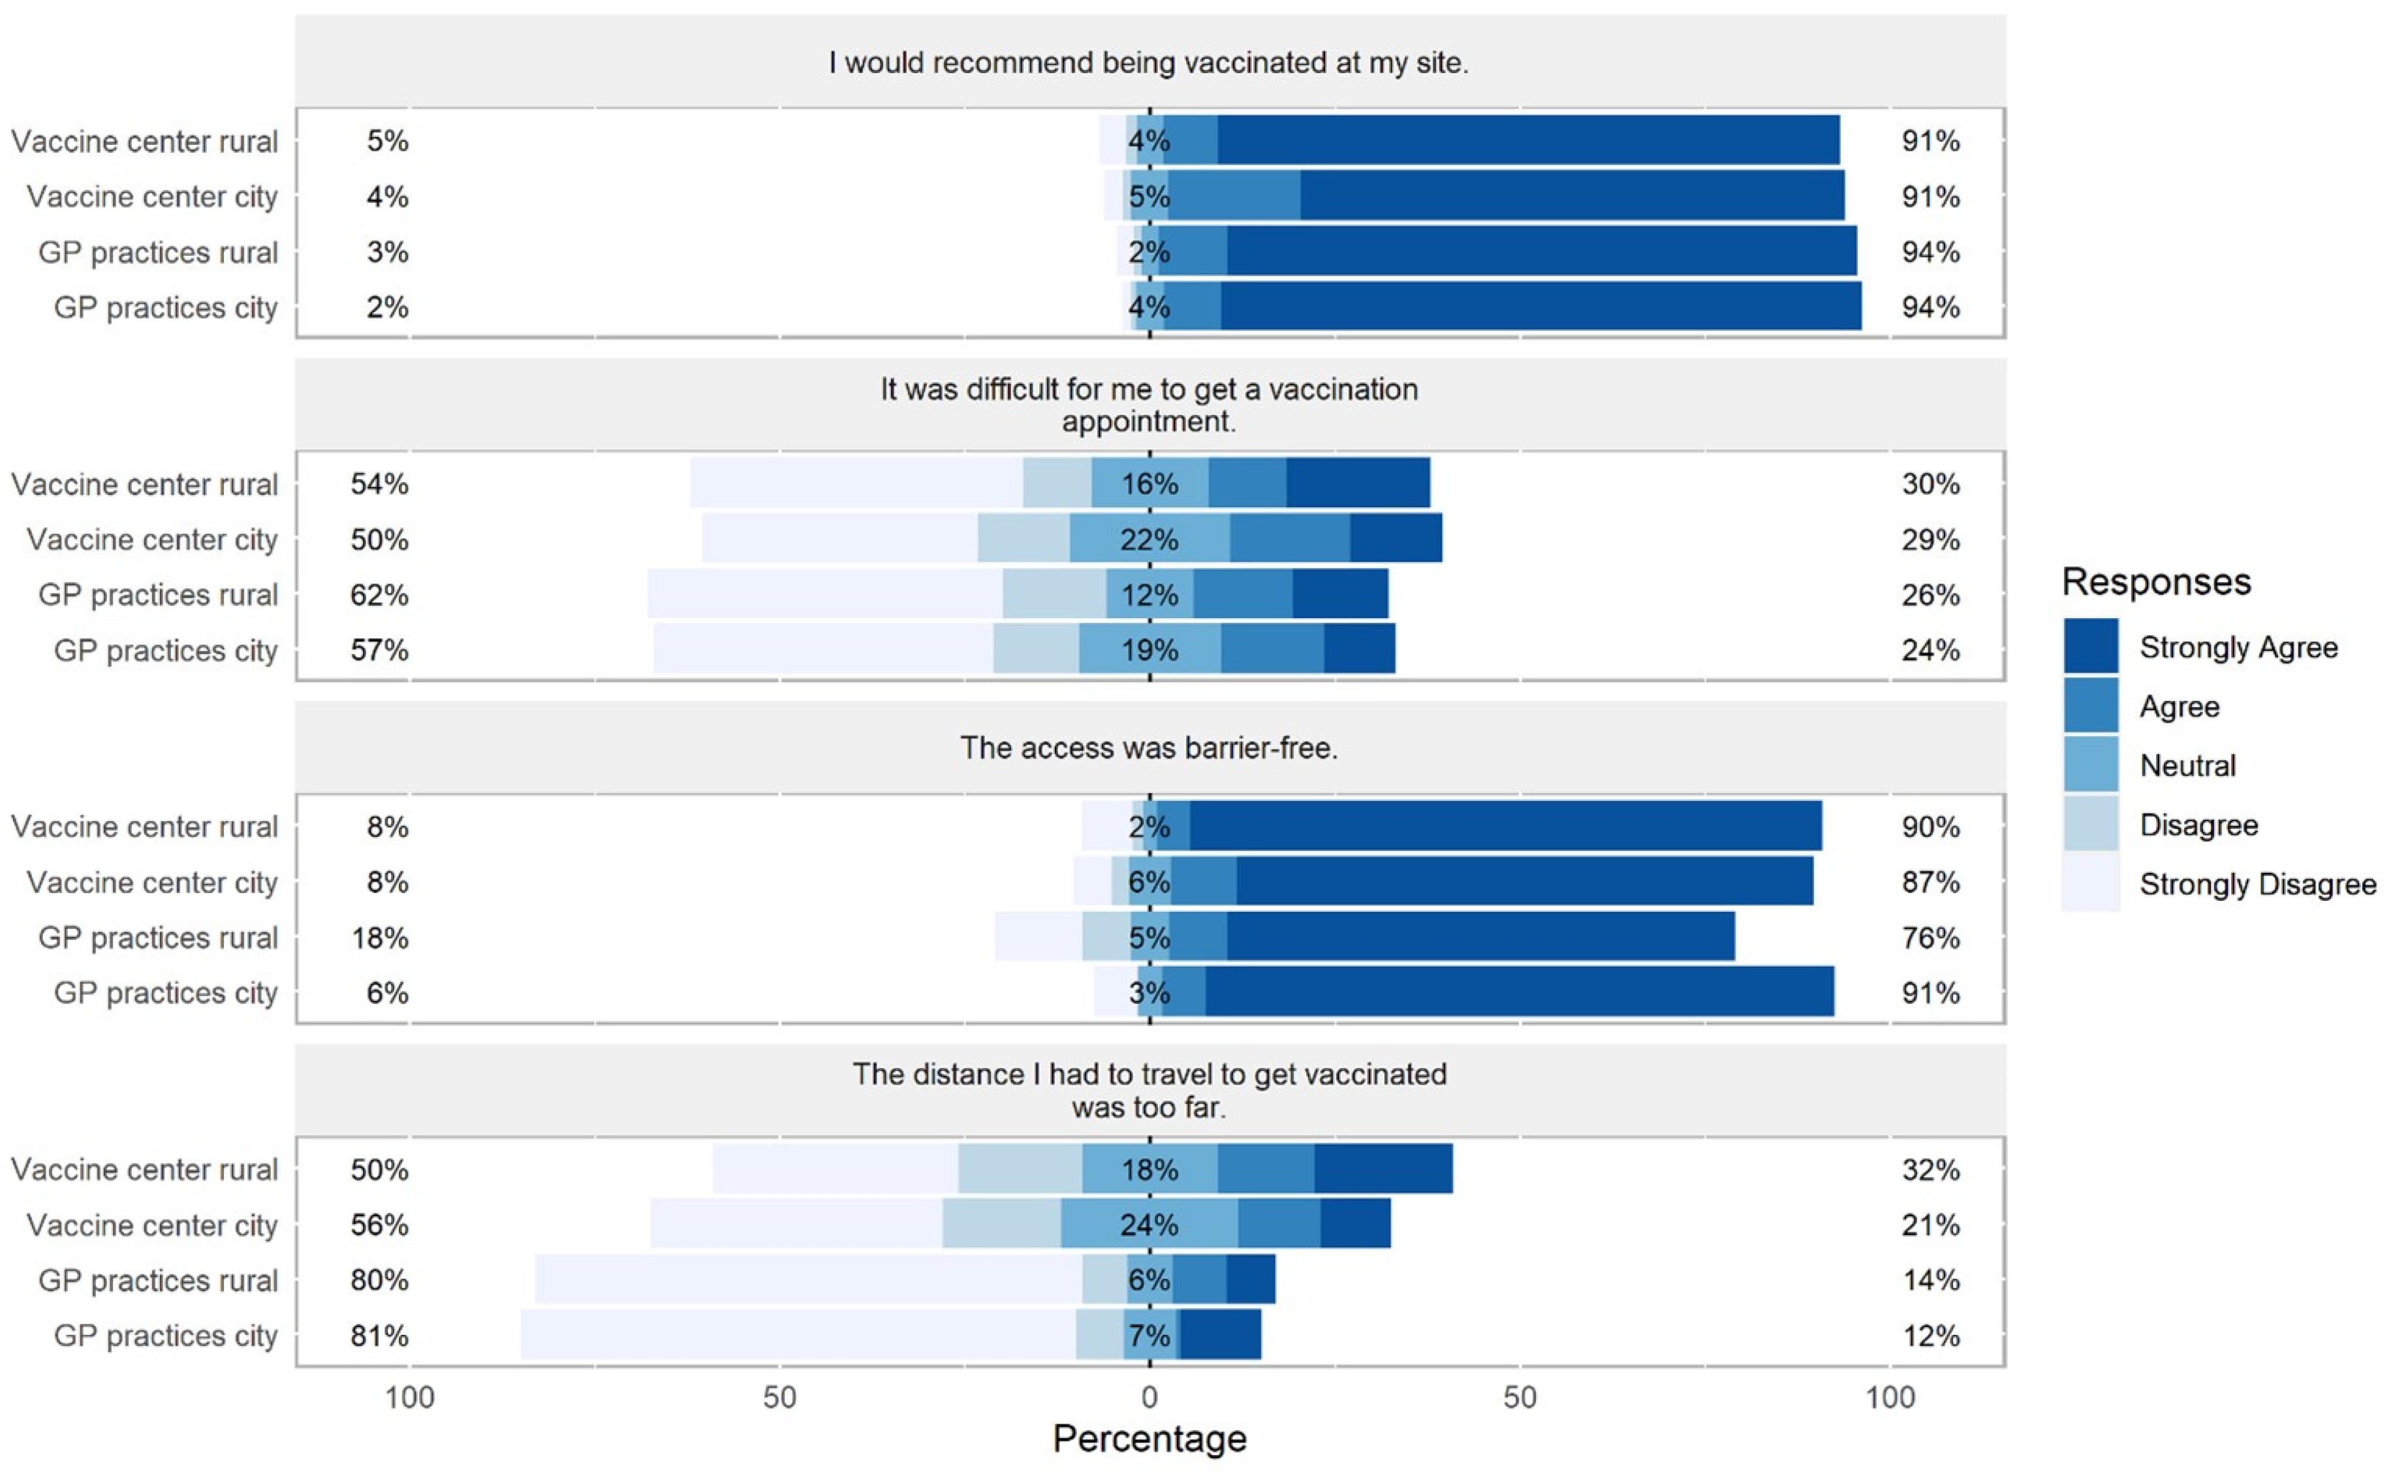Select the 62% label in appointment panel
This screenshot has width=2391, height=1472.
pos(380,595)
